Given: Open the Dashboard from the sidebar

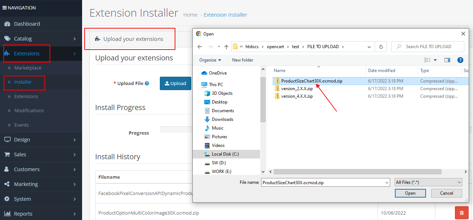Looking at the screenshot, I should tap(27, 24).
